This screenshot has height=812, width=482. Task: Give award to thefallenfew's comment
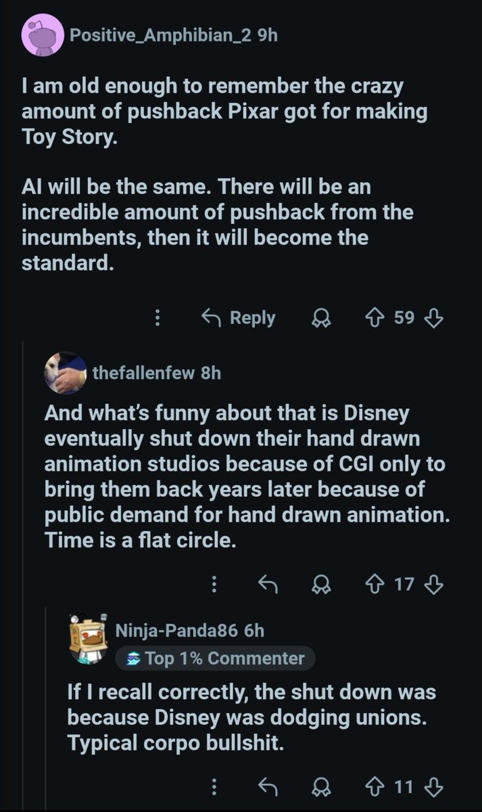point(319,585)
